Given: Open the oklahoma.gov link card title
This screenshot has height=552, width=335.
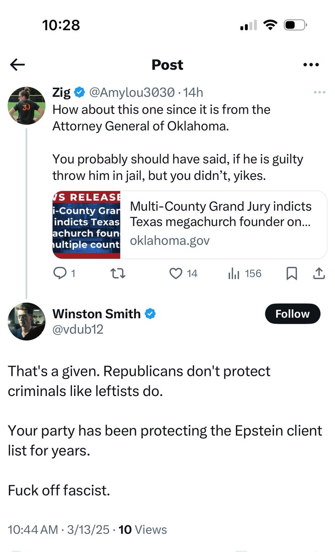Looking at the screenshot, I should tap(221, 214).
